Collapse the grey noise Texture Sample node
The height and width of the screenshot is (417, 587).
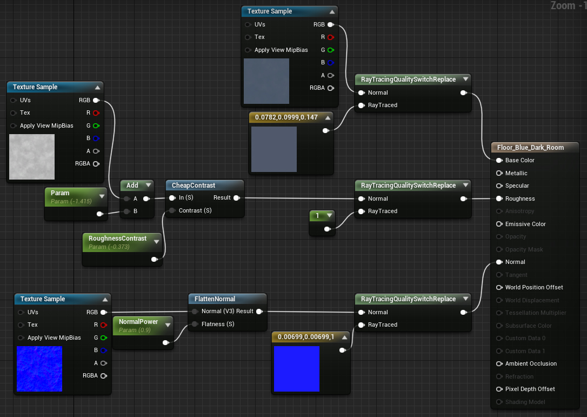pos(98,87)
